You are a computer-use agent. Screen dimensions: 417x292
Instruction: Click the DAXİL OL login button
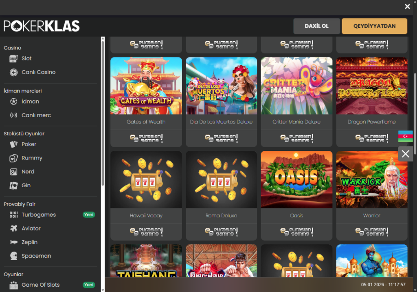316,26
